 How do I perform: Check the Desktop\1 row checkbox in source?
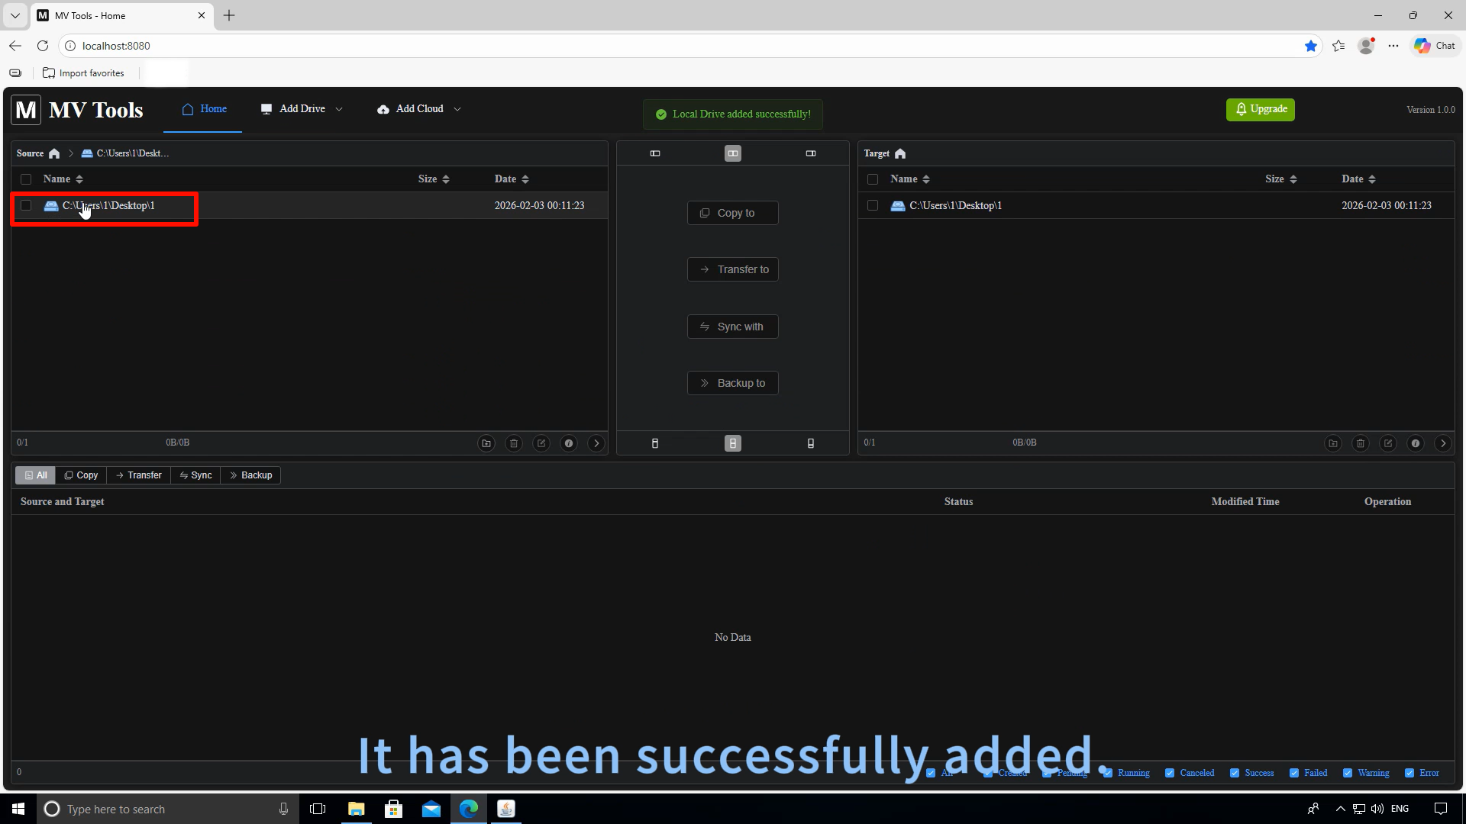(26, 205)
